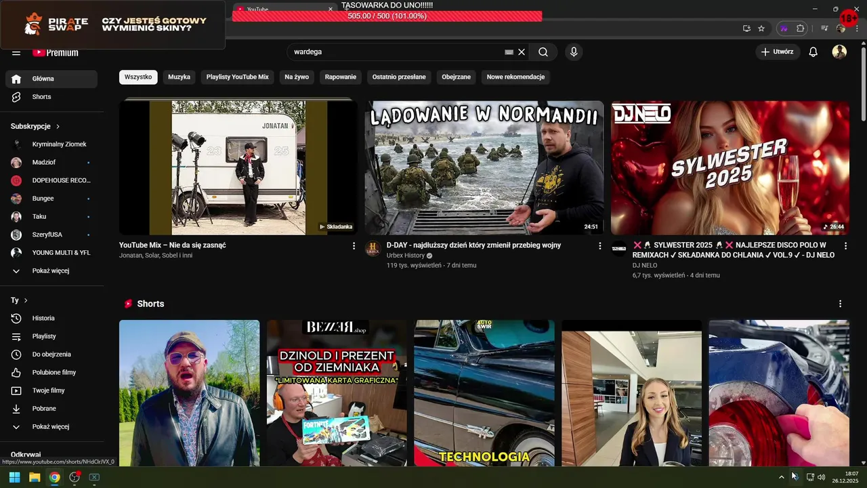The image size is (867, 488).
Task: Open Pobrane downloads in sidebar
Action: tap(51, 409)
